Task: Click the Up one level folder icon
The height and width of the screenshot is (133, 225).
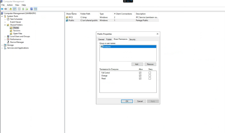Action: pos(11,9)
